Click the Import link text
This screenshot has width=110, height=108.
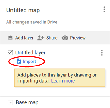(29, 61)
